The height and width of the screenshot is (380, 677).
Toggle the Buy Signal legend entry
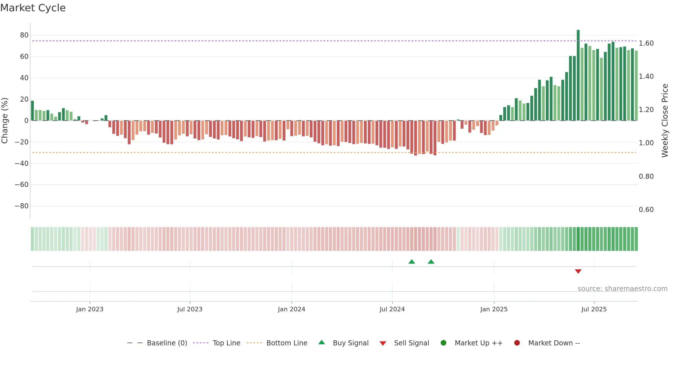[x=343, y=343]
